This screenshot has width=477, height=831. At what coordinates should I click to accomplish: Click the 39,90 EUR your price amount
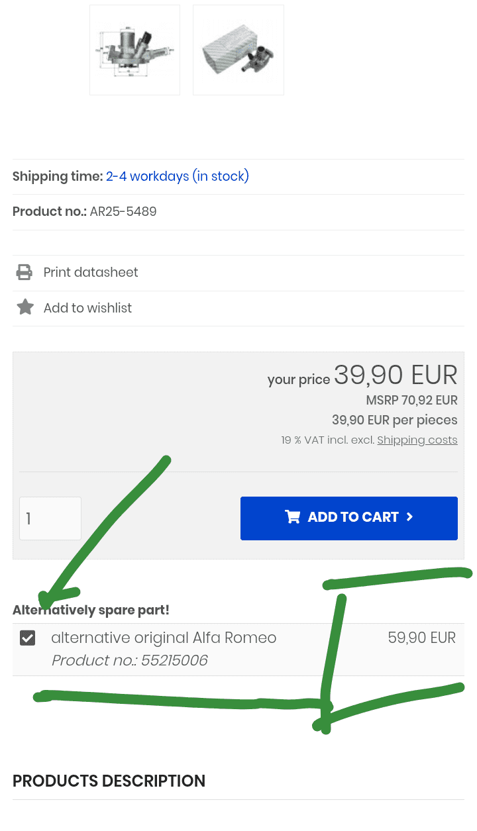click(396, 375)
